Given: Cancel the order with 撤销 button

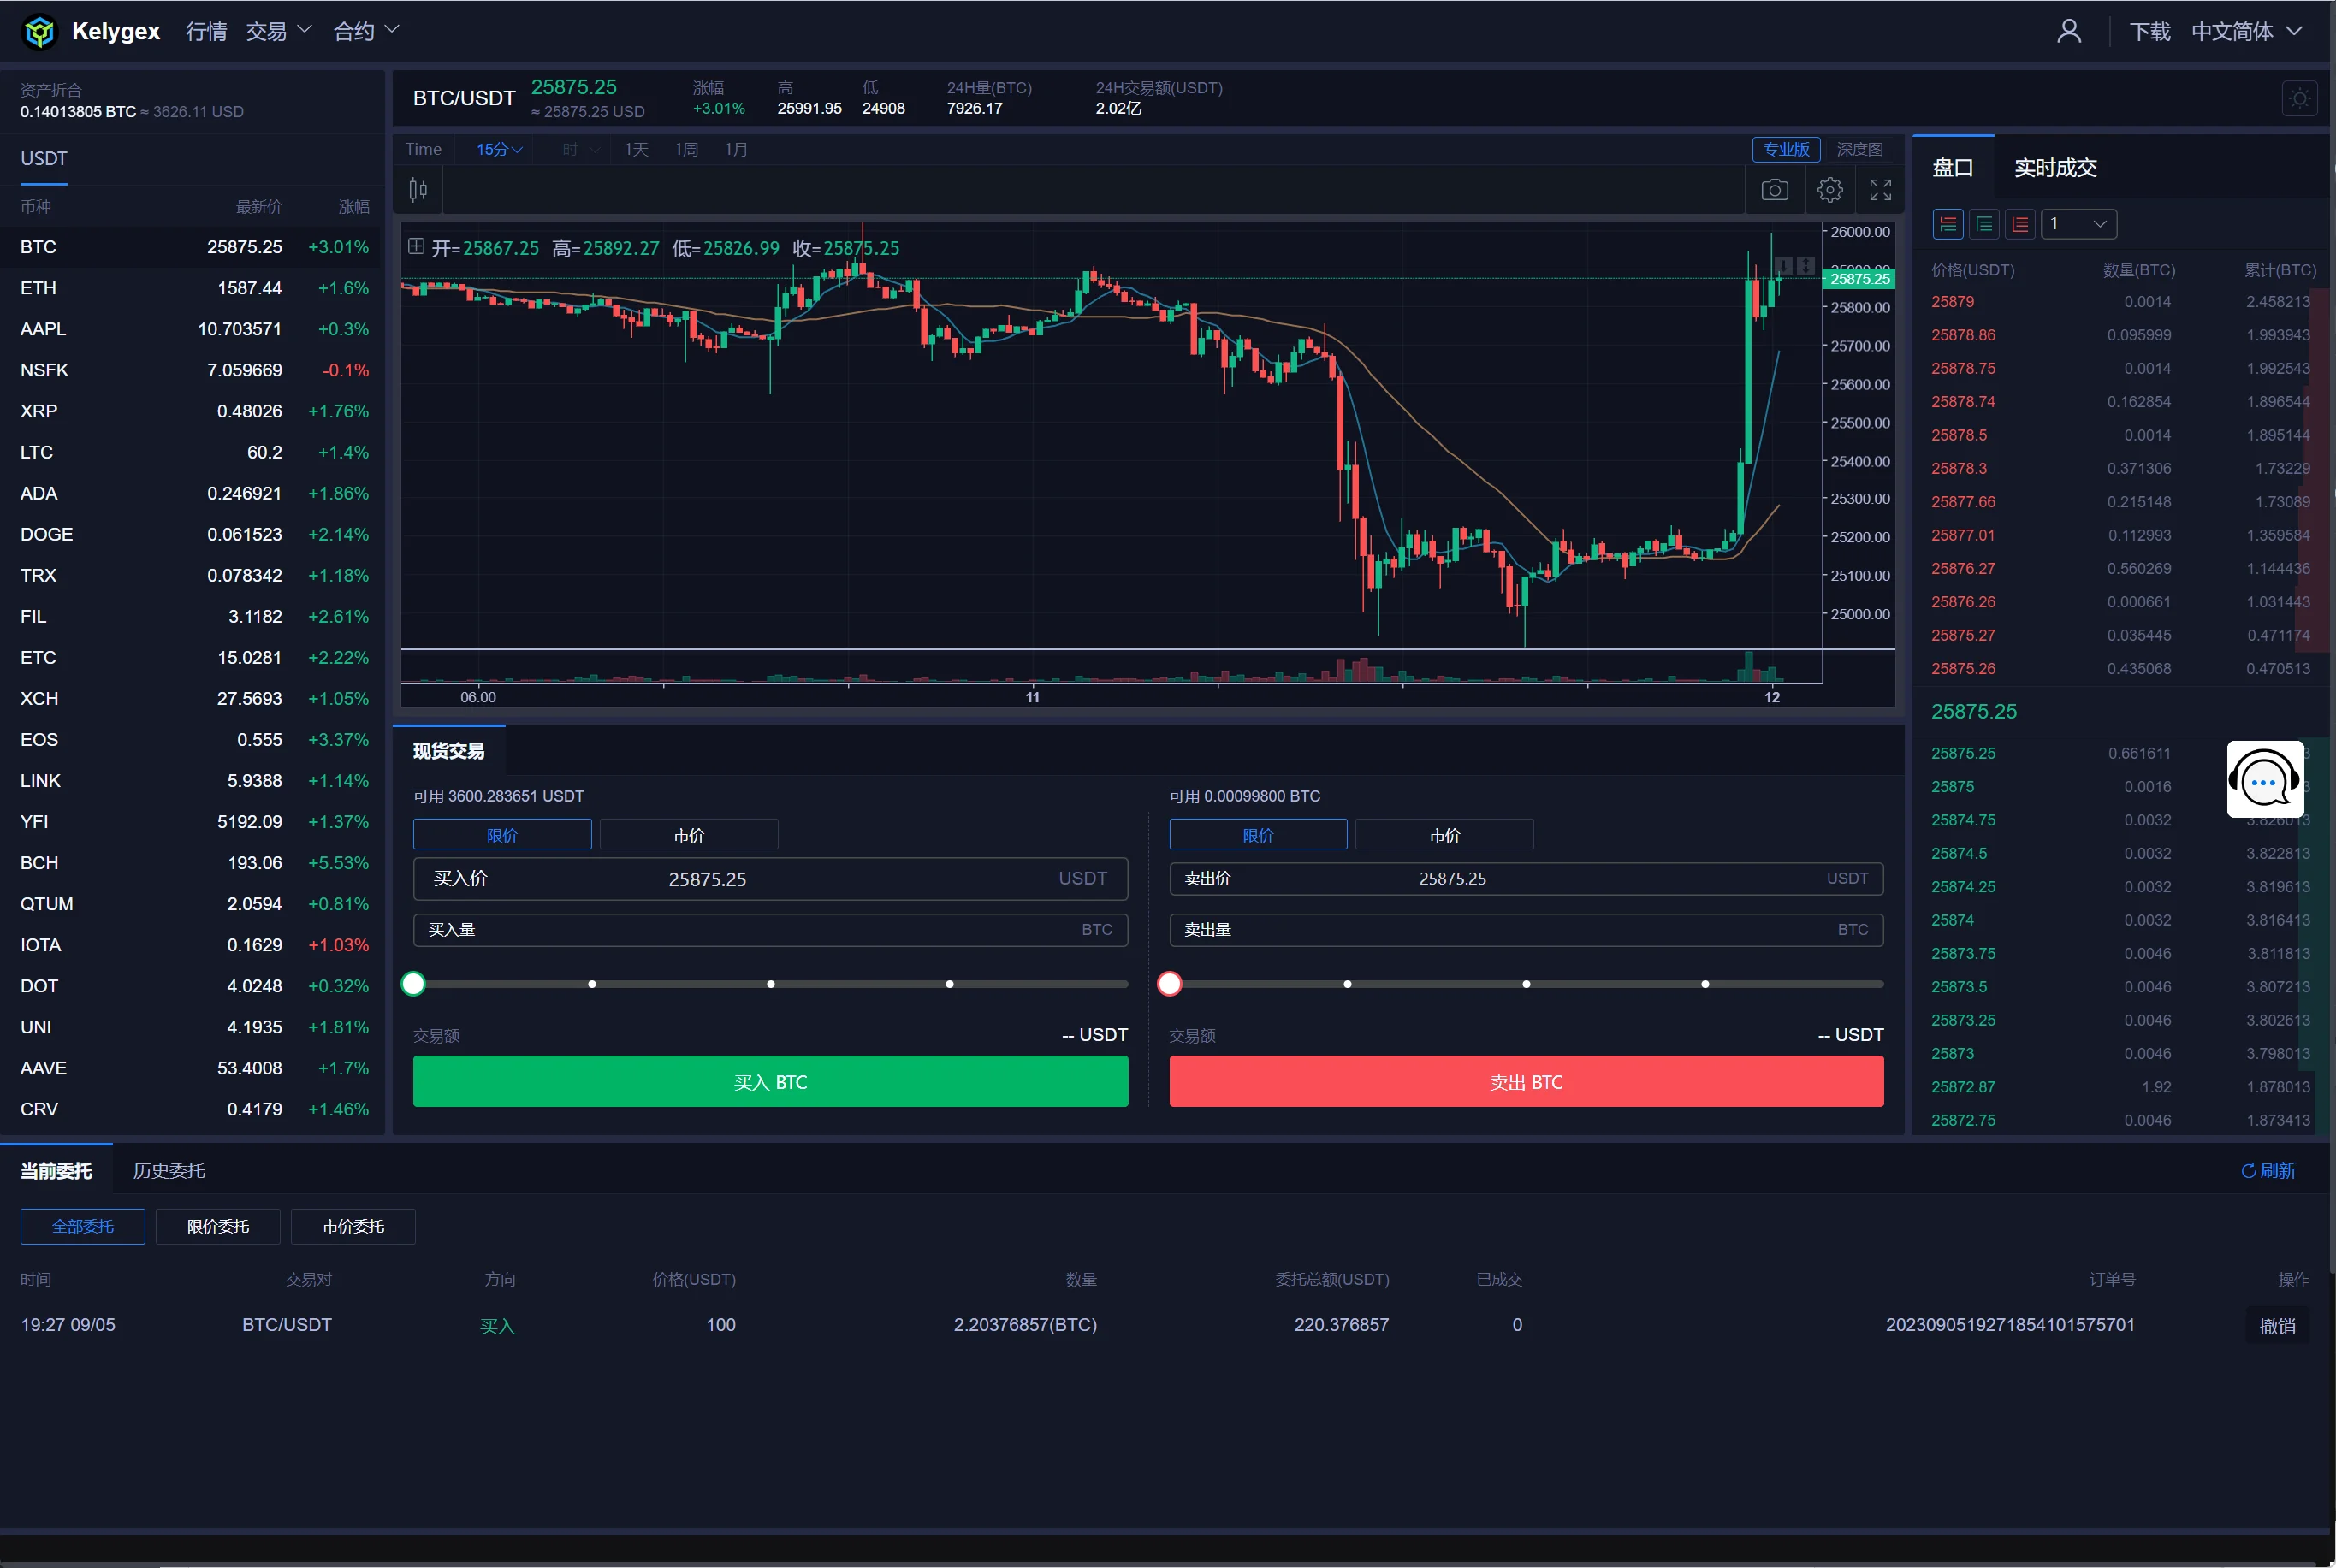Looking at the screenshot, I should [x=2276, y=1326].
